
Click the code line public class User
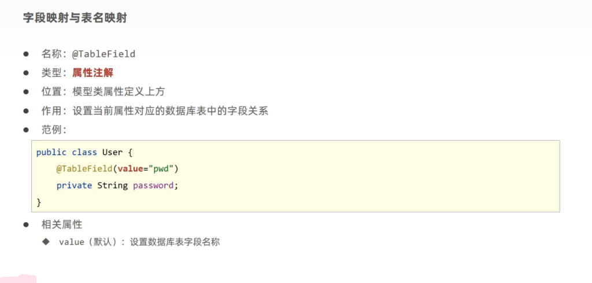coord(84,152)
